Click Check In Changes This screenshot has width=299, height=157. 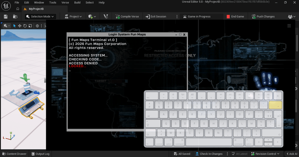(209, 154)
